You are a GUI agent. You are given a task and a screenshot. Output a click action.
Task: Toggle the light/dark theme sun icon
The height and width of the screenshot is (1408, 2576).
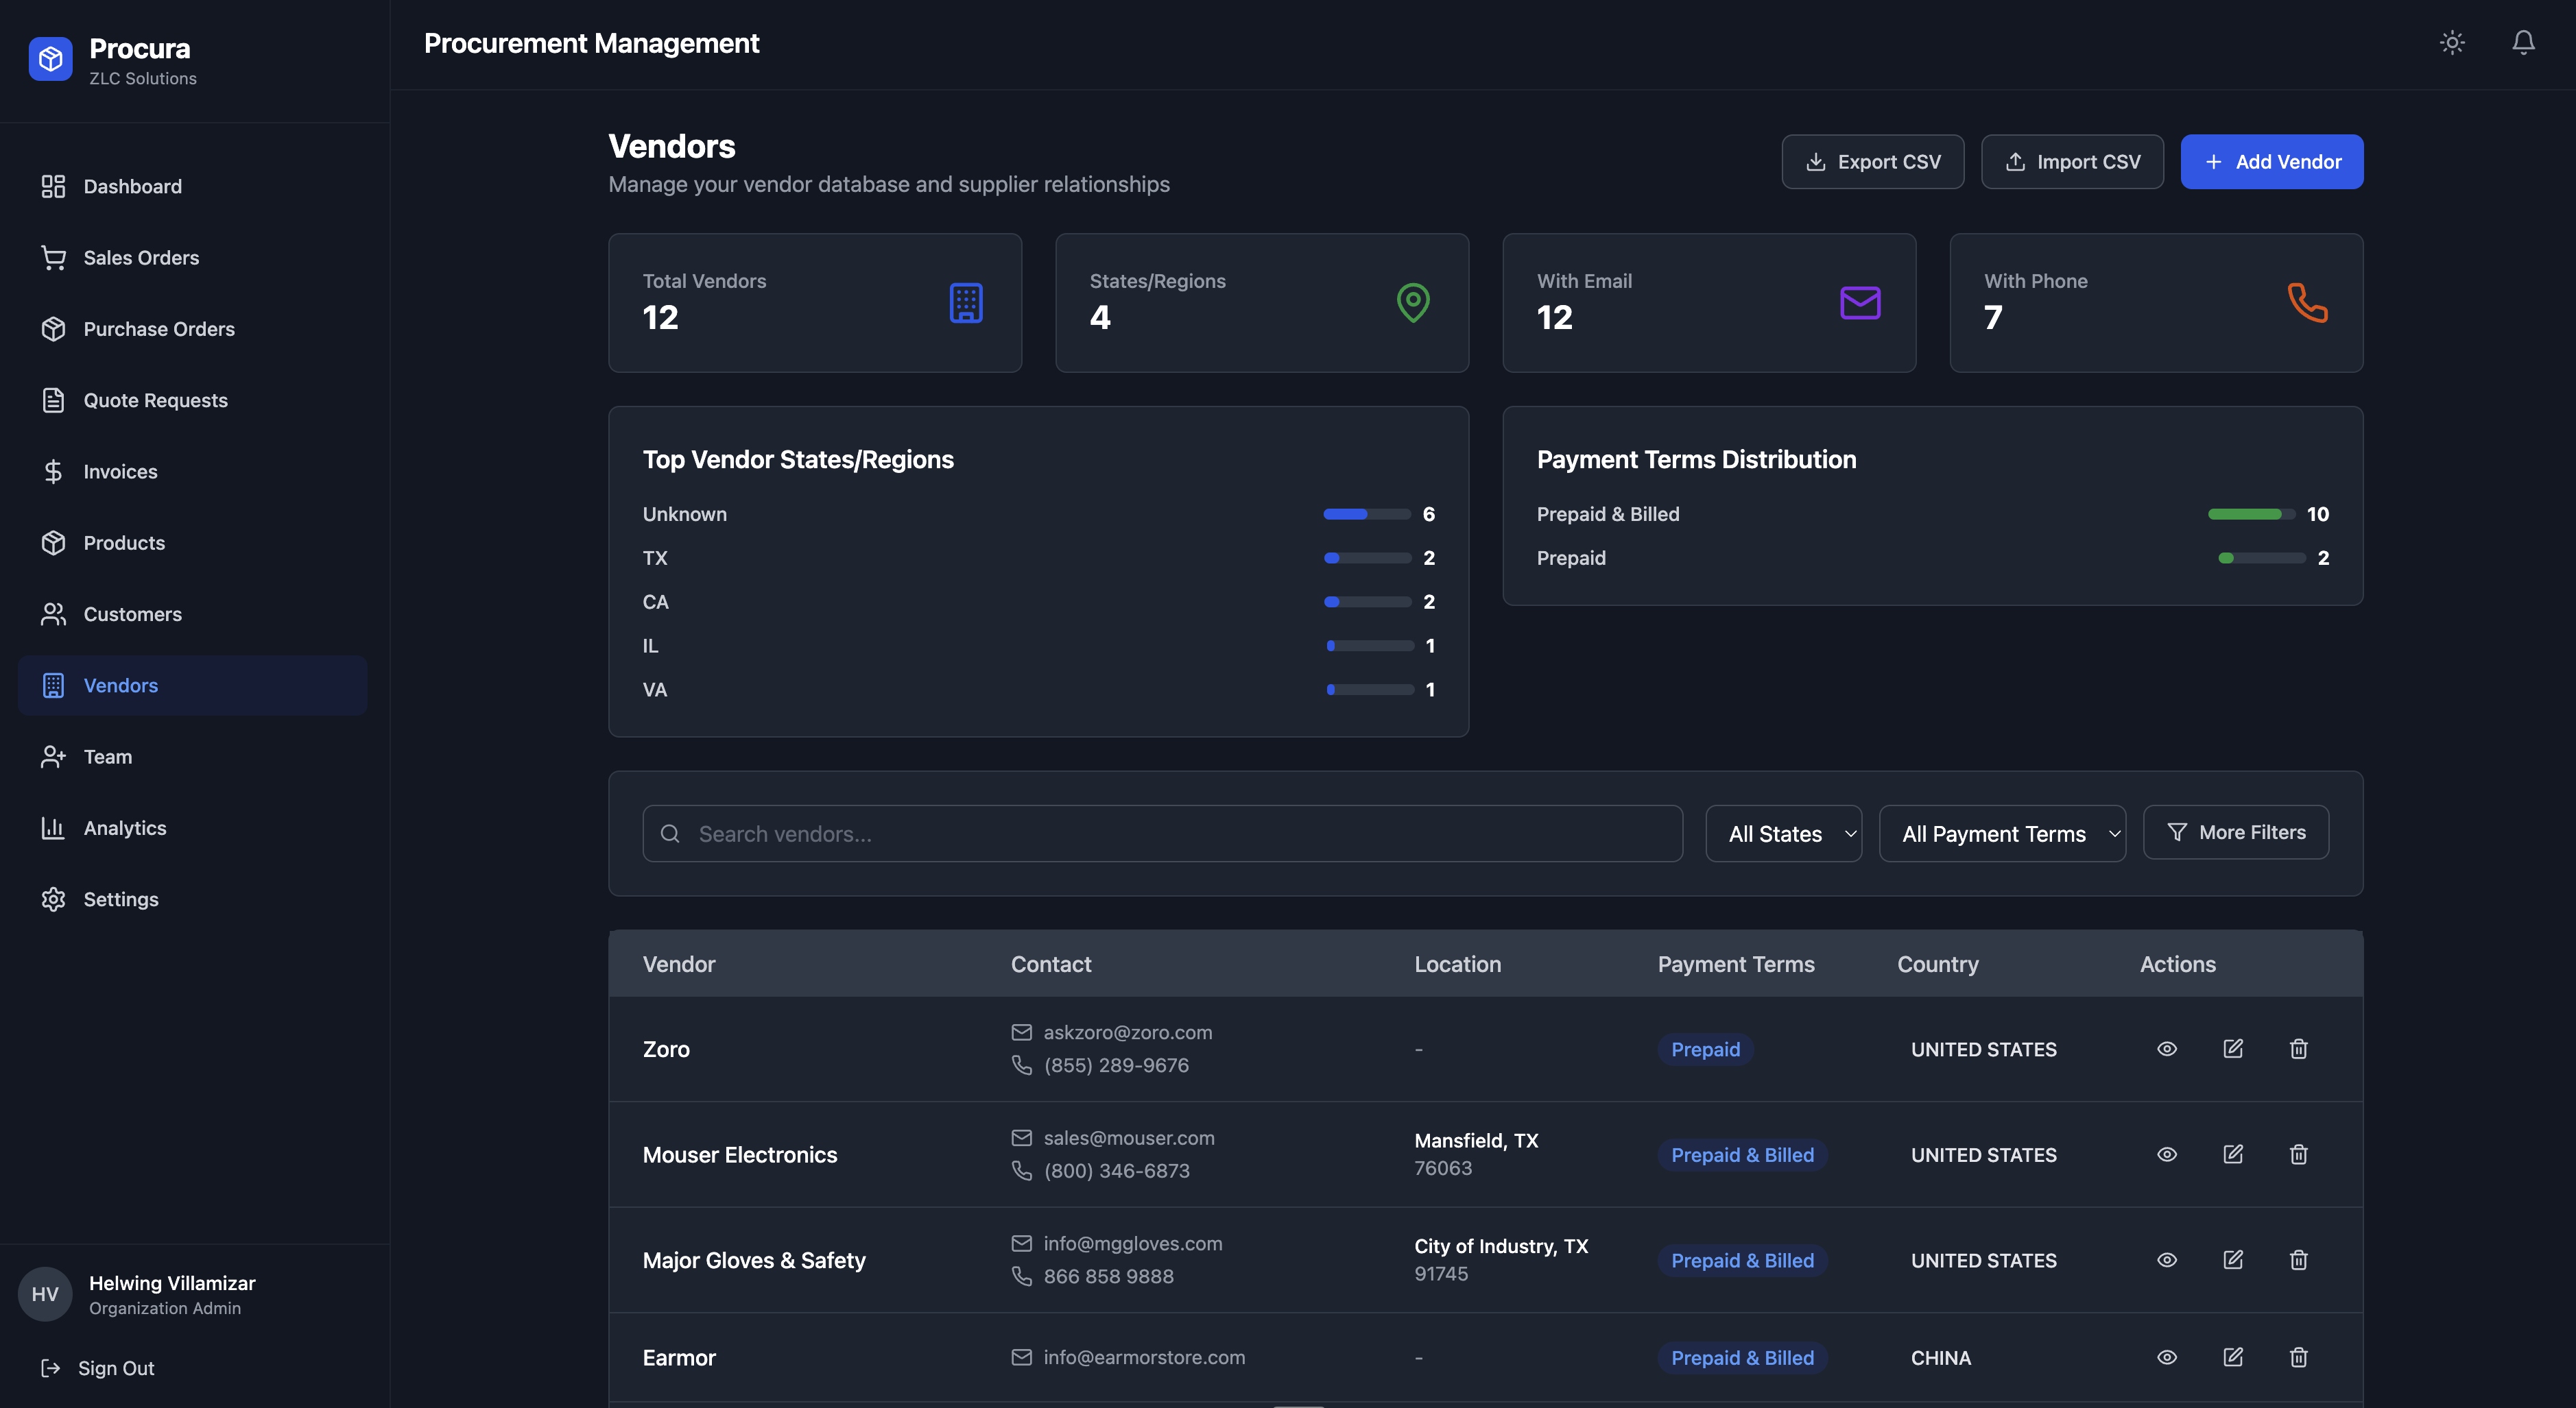pyautogui.click(x=2452, y=43)
